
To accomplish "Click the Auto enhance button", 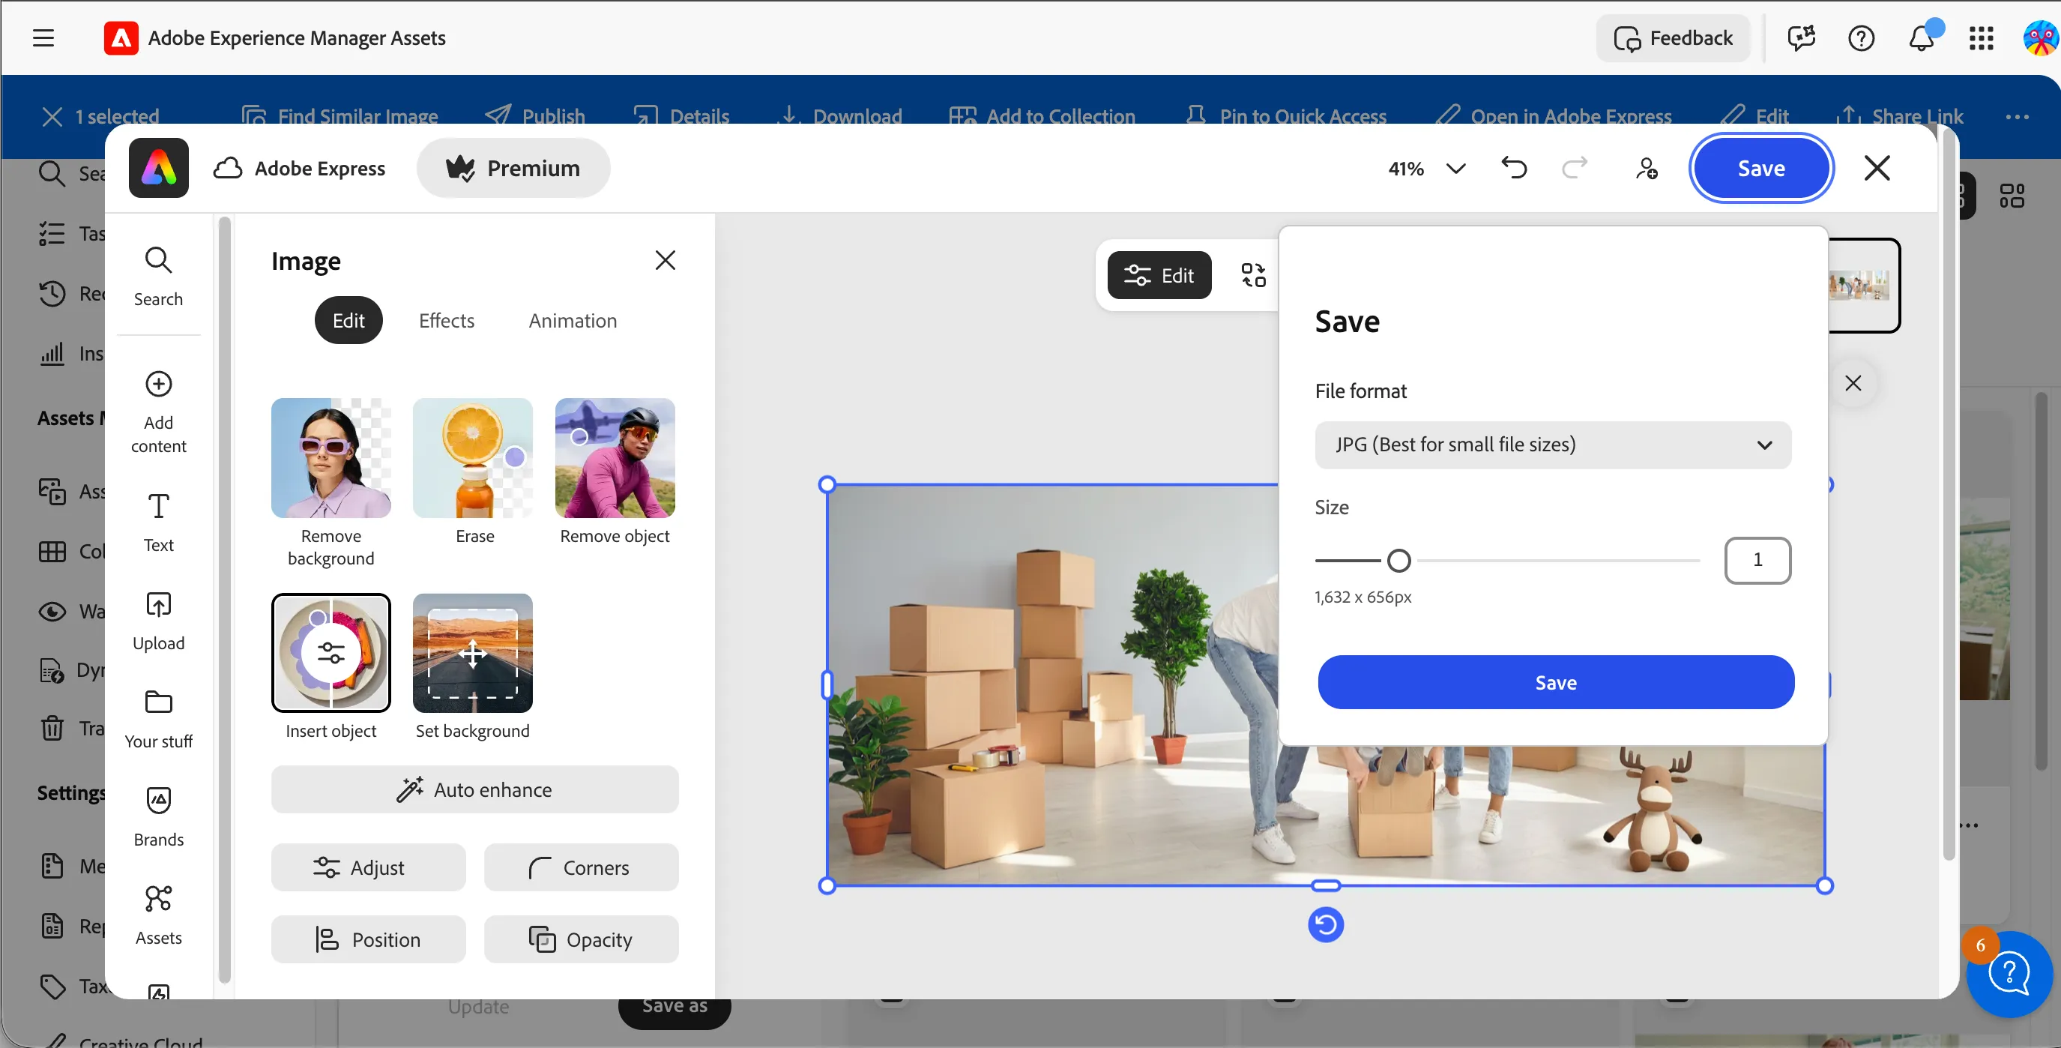I will tap(474, 789).
